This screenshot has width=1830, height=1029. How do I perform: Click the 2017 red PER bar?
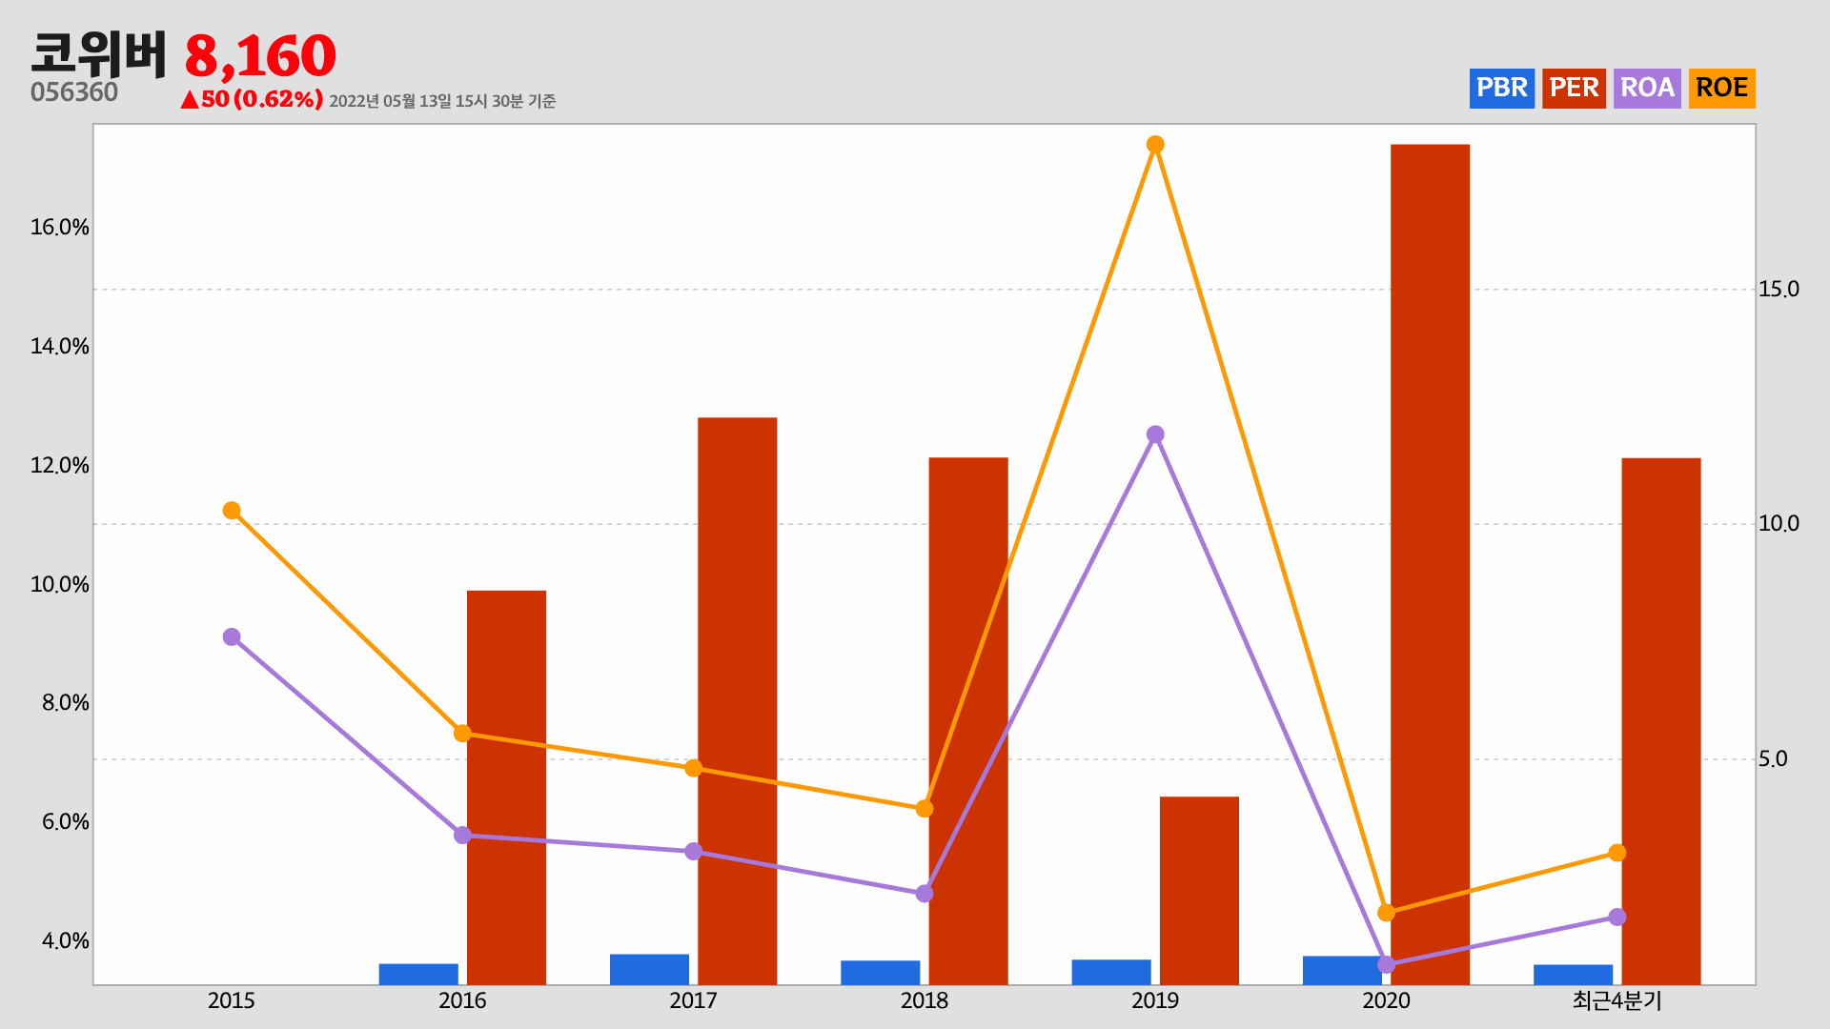coord(738,701)
